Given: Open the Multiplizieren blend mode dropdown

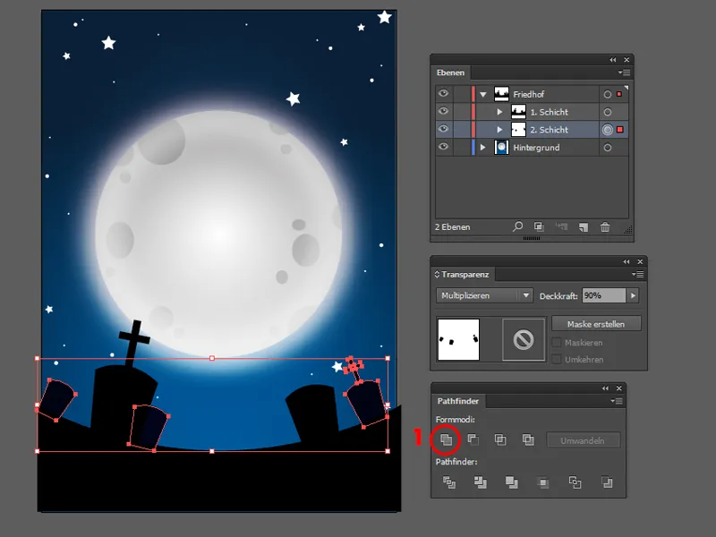Looking at the screenshot, I should point(485,295).
